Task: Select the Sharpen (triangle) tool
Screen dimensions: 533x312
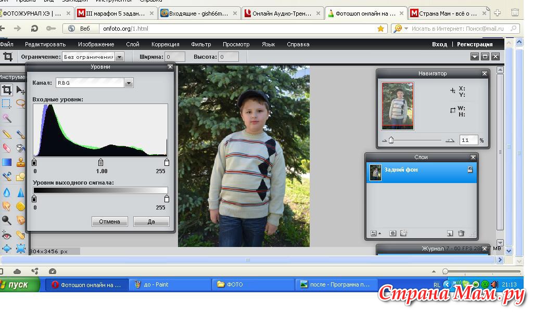Action: 21,192
